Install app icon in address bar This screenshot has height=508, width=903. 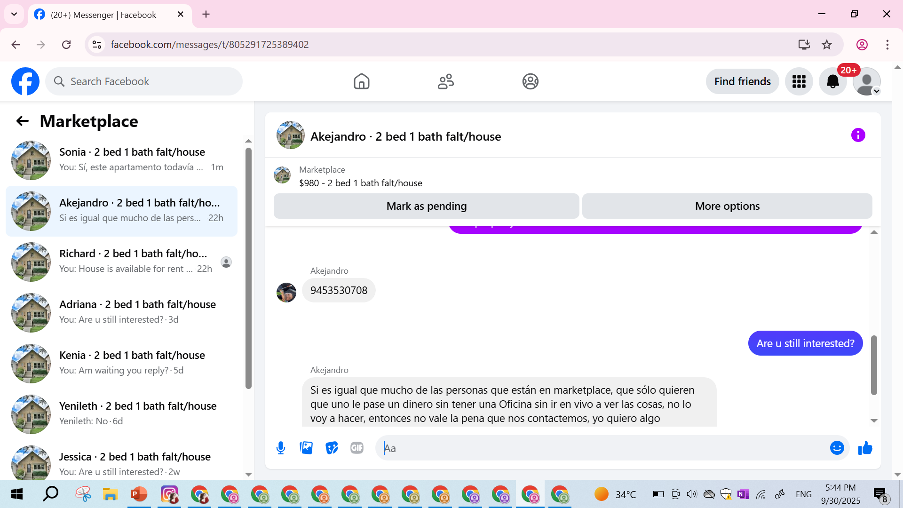pos(804,45)
